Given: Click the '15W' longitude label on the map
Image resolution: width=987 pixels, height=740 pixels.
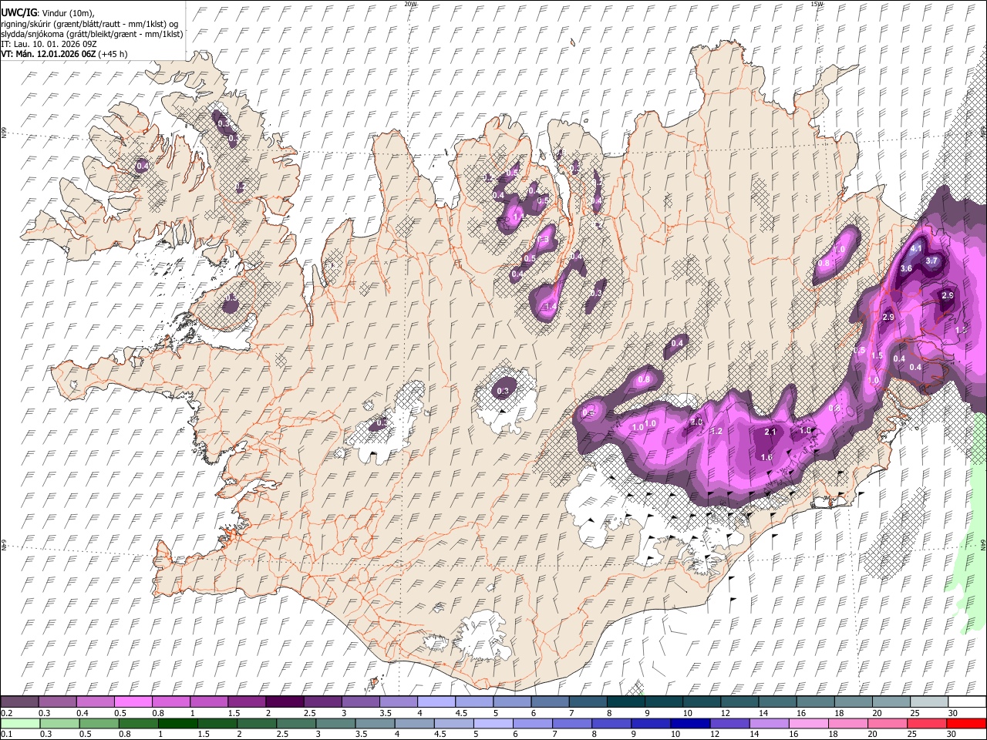Looking at the screenshot, I should [817, 4].
